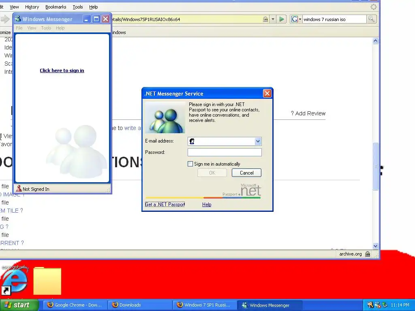Switch to Windows 7 SP1 Russi... taskbar item
The image size is (415, 311).
pos(205,305)
